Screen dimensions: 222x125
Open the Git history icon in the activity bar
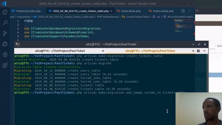pyautogui.click(x=5, y=55)
